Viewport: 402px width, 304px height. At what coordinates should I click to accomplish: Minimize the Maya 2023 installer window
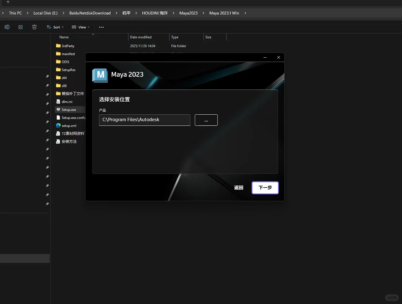point(265,57)
